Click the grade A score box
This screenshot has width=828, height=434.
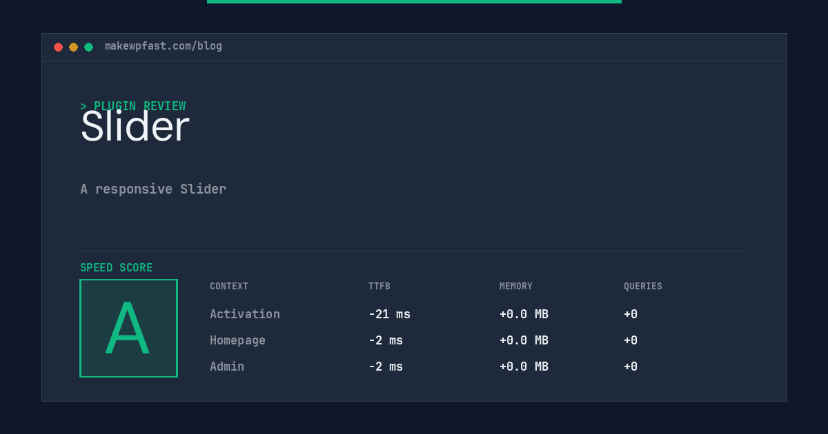[128, 328]
